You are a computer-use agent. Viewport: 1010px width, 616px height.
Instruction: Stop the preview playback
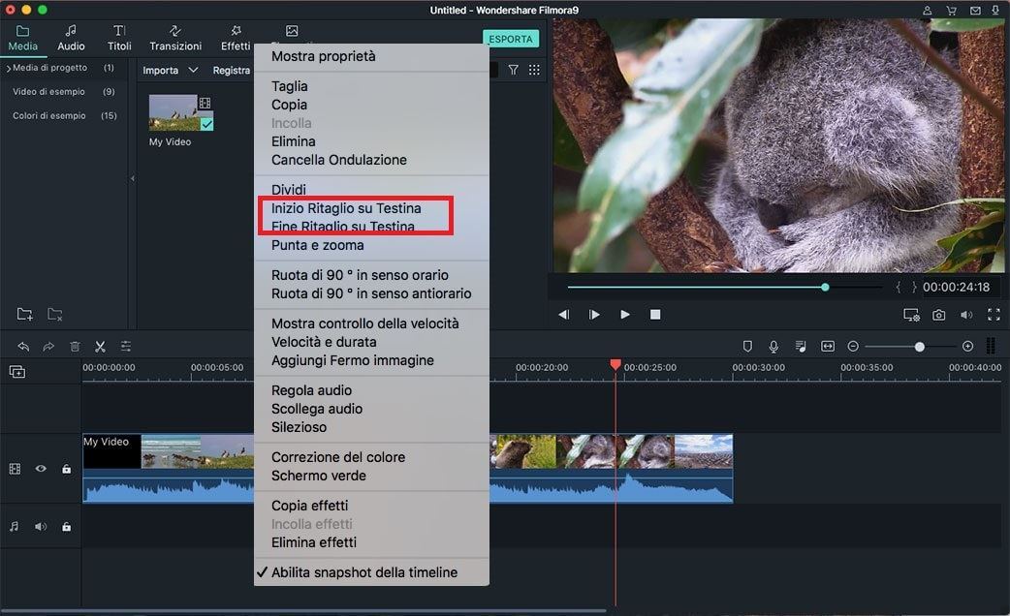(x=655, y=314)
